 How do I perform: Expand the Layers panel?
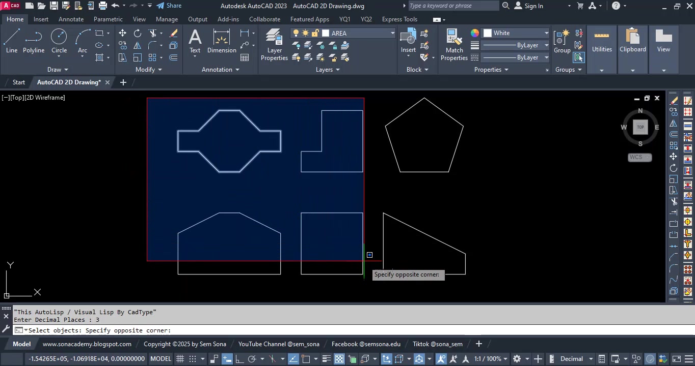(328, 70)
